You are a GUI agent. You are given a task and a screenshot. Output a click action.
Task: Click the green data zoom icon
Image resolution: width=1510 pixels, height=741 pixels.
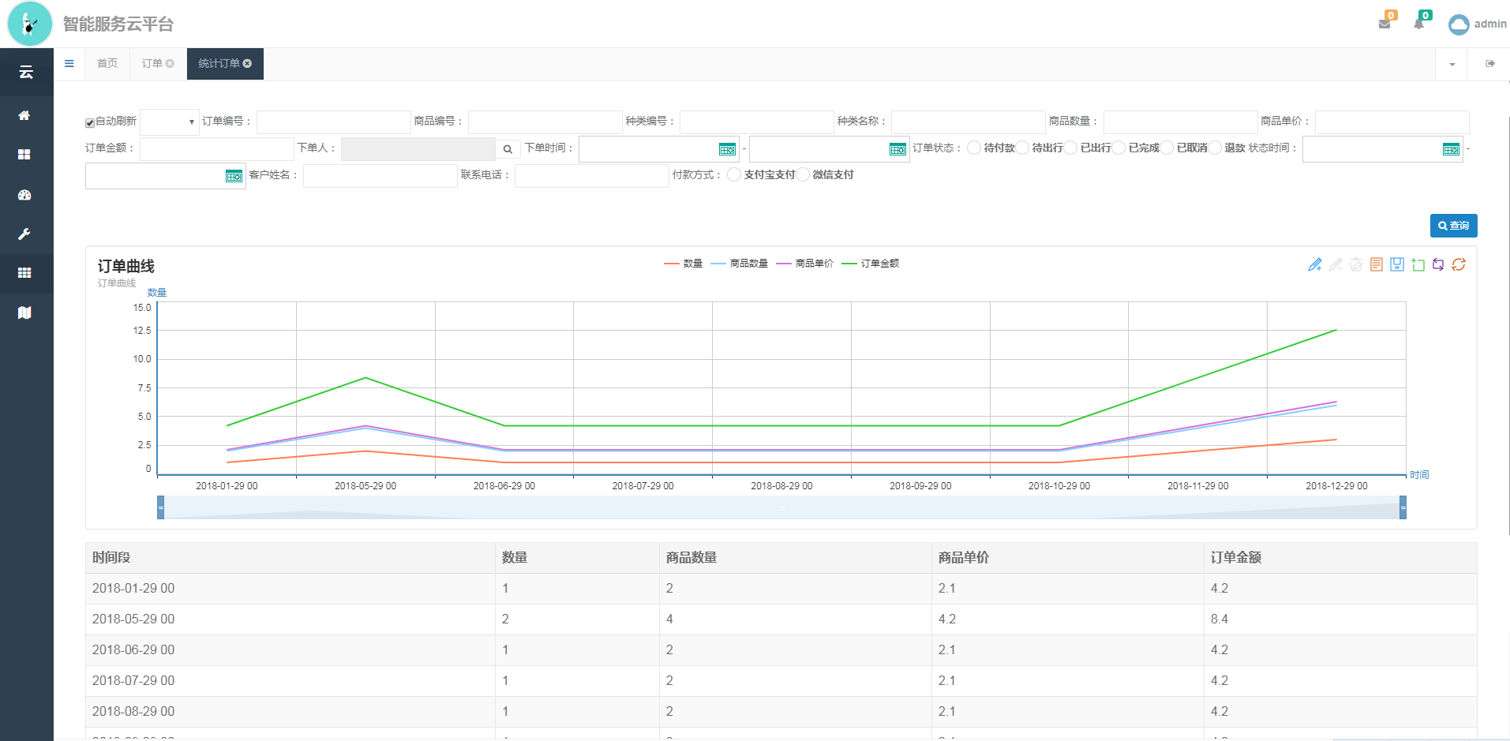click(x=1418, y=265)
